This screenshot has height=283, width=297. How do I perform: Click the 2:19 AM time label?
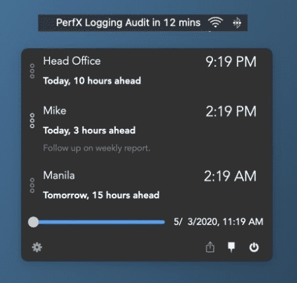(230, 176)
